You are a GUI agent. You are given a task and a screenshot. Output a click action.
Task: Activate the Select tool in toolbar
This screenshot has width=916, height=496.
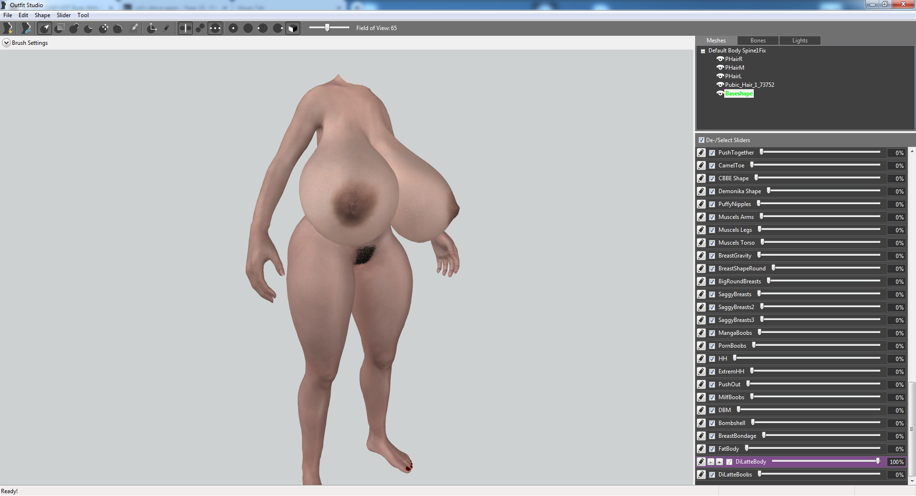tap(44, 28)
